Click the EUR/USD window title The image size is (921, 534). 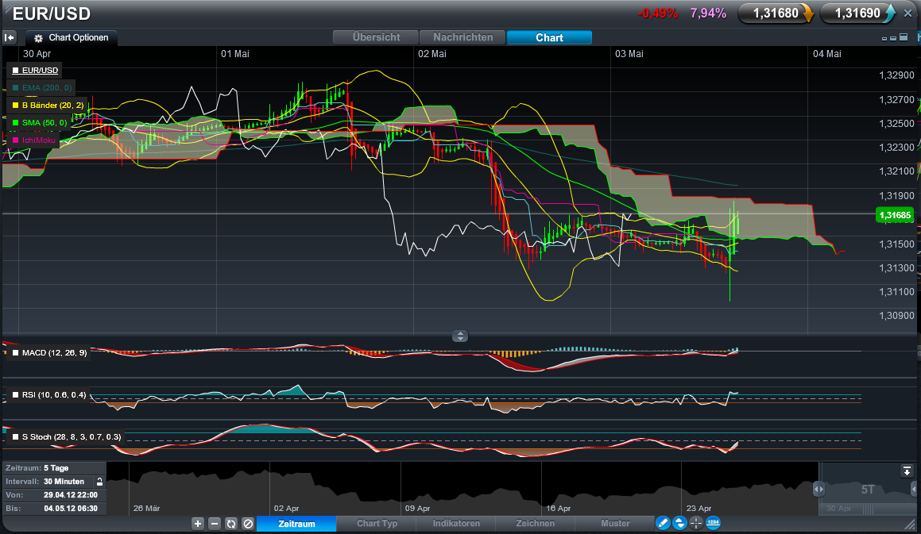(x=52, y=13)
